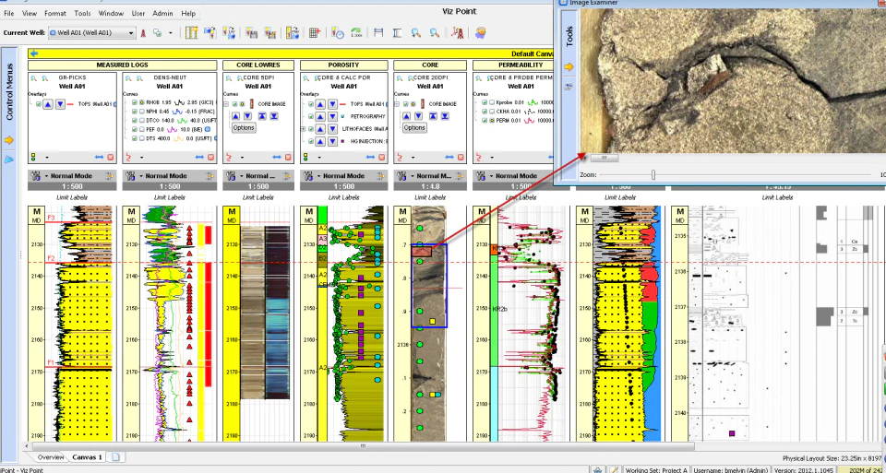
Task: Toggle PETROGRAPHY overlay checkbox
Action: click(310, 116)
